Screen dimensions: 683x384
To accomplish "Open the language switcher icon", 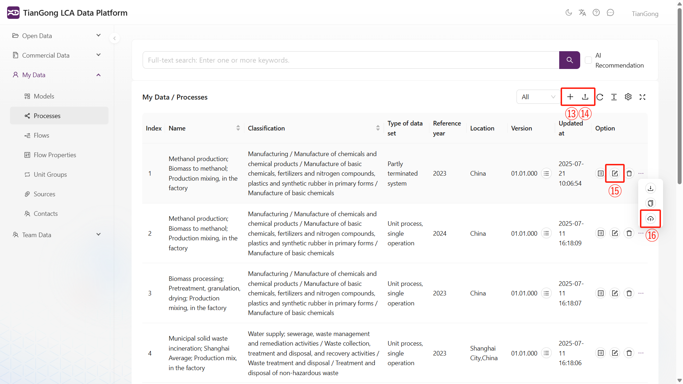I will pyautogui.click(x=582, y=12).
